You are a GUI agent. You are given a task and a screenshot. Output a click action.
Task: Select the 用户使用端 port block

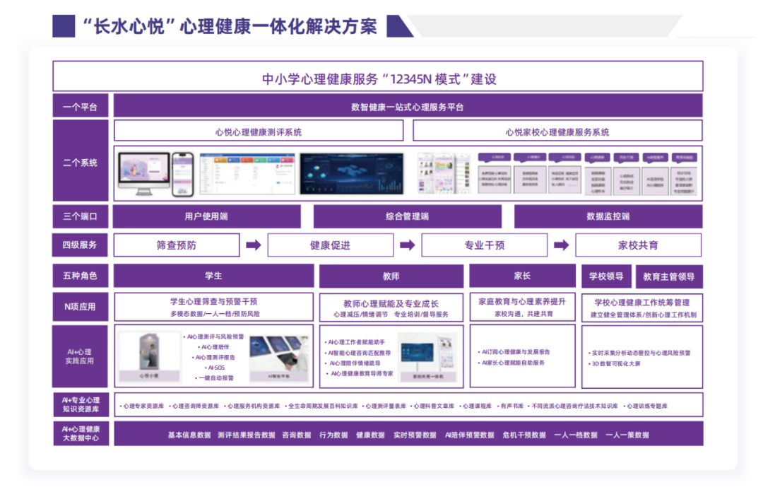coord(206,216)
